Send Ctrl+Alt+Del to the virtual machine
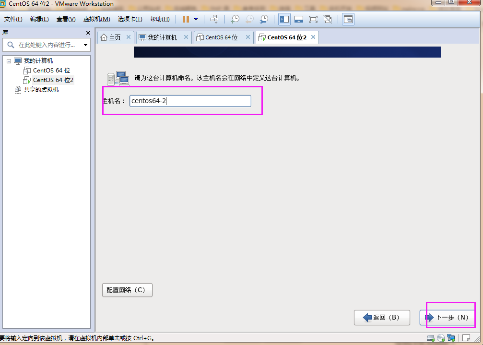Image resolution: width=483 pixels, height=345 pixels. click(x=214, y=19)
